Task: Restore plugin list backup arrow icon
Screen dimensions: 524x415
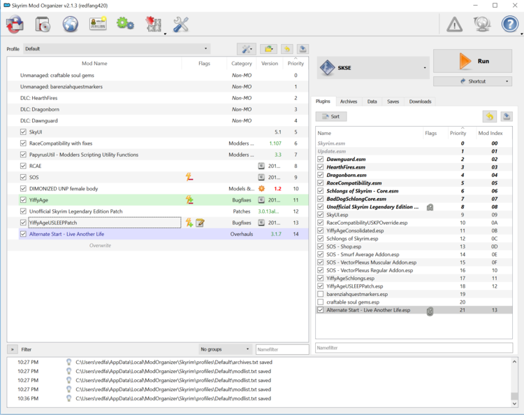Action: pos(490,116)
